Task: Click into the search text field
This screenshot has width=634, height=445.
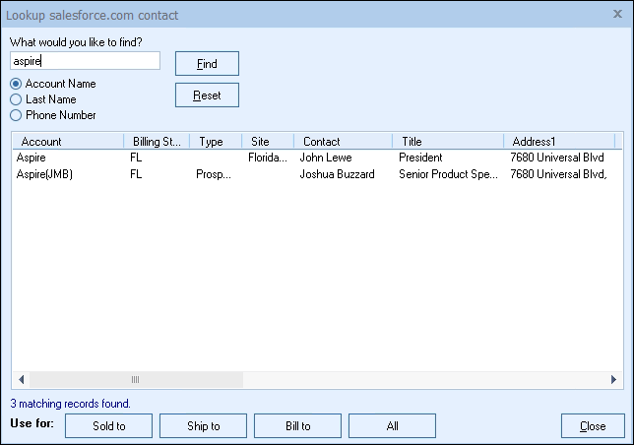Action: (85, 61)
